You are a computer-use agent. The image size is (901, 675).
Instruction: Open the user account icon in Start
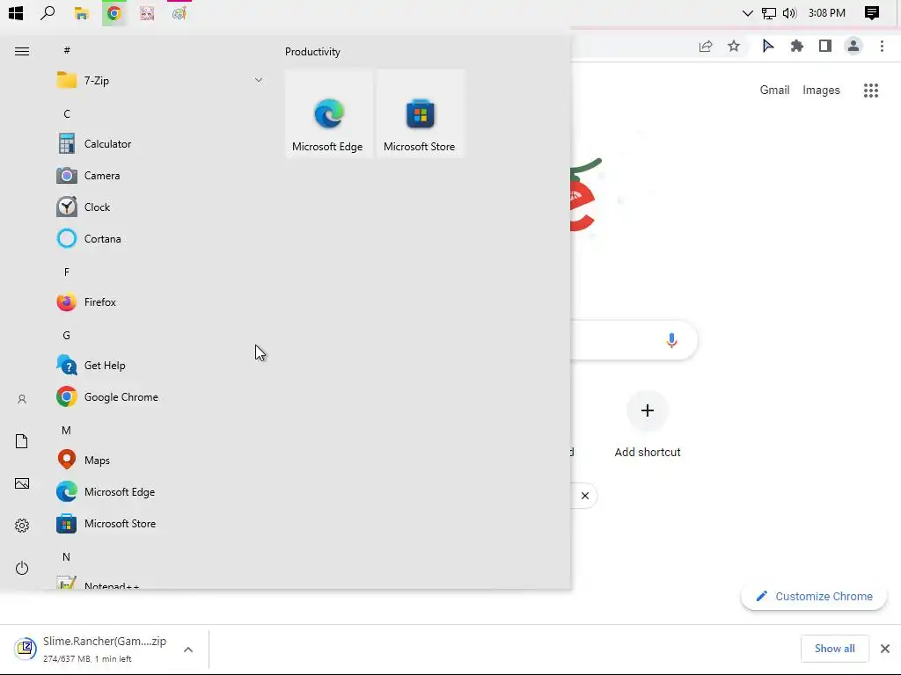[22, 399]
